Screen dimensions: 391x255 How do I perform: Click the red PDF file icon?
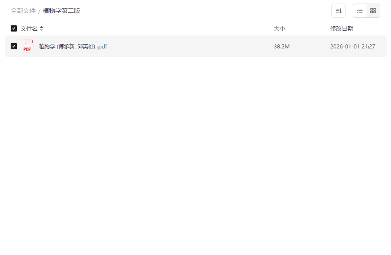28,46
